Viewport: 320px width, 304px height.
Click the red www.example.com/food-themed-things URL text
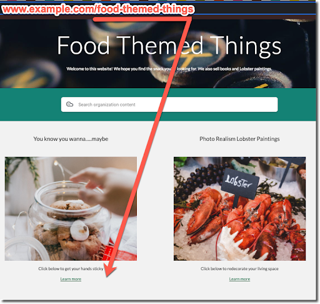tap(98, 9)
